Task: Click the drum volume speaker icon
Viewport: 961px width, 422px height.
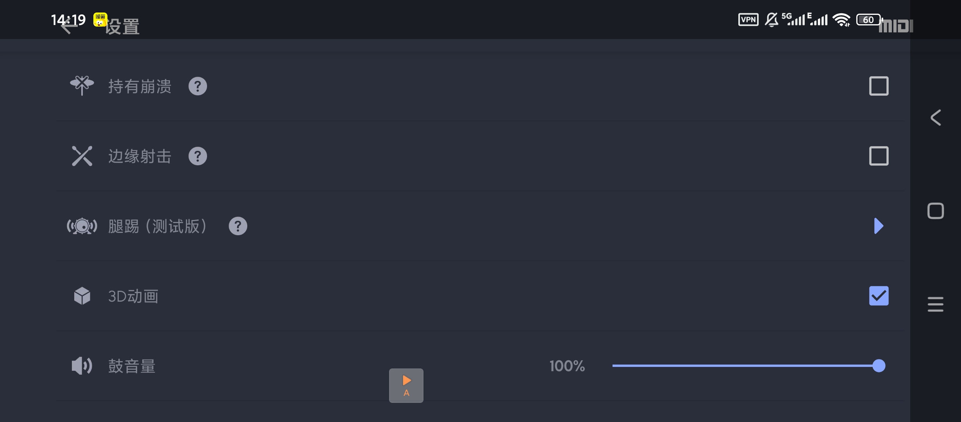Action: pyautogui.click(x=82, y=366)
